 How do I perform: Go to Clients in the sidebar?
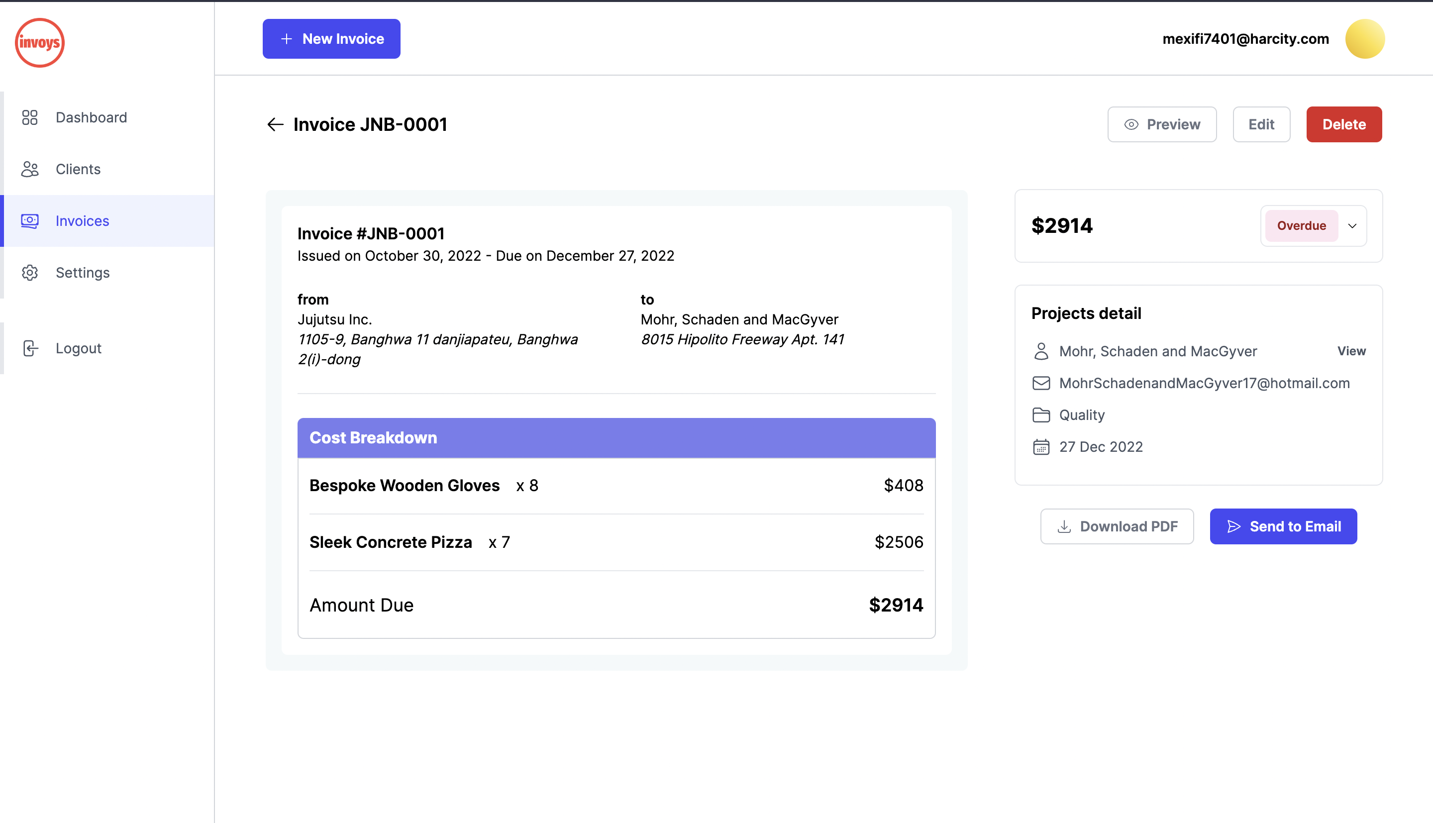tap(78, 169)
